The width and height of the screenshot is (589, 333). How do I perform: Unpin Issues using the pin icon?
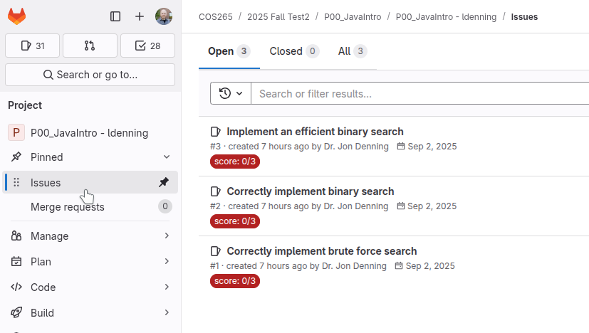(x=164, y=182)
